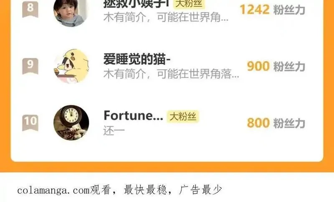
Task: Tap the 800 粉丝力 score
Action: click(276, 123)
